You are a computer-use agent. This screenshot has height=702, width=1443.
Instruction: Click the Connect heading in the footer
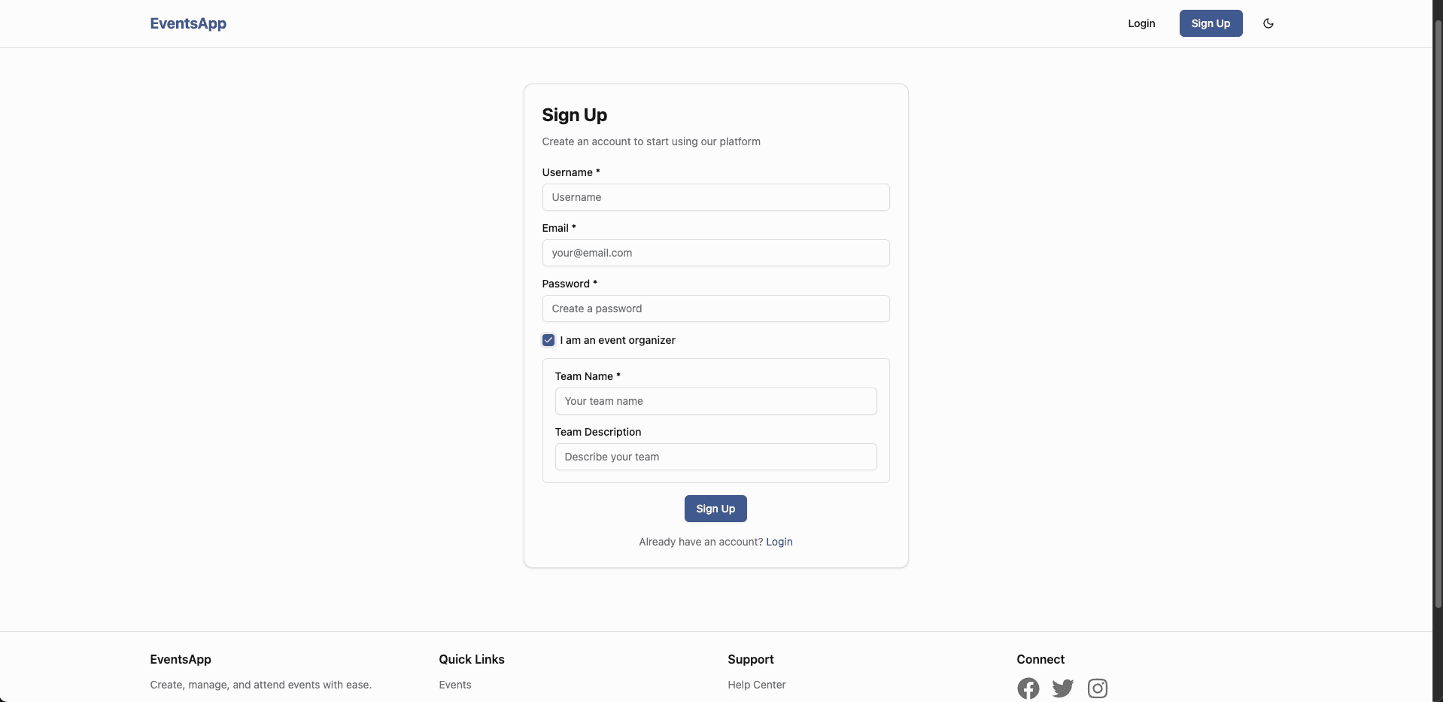1040,659
